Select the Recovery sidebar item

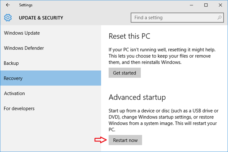click(x=13, y=78)
